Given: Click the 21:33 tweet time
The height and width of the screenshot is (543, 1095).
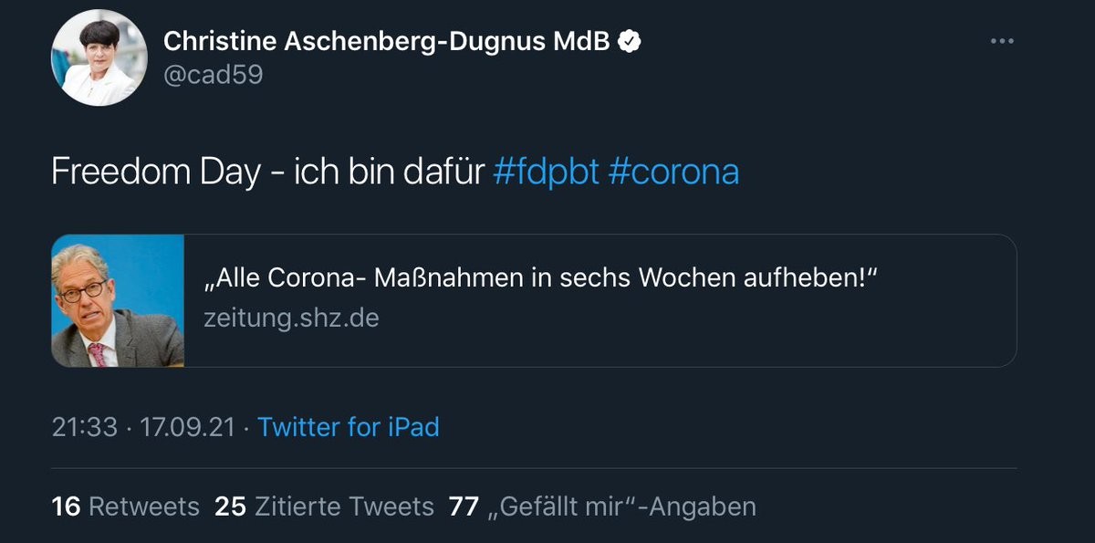Looking at the screenshot, I should coord(84,427).
